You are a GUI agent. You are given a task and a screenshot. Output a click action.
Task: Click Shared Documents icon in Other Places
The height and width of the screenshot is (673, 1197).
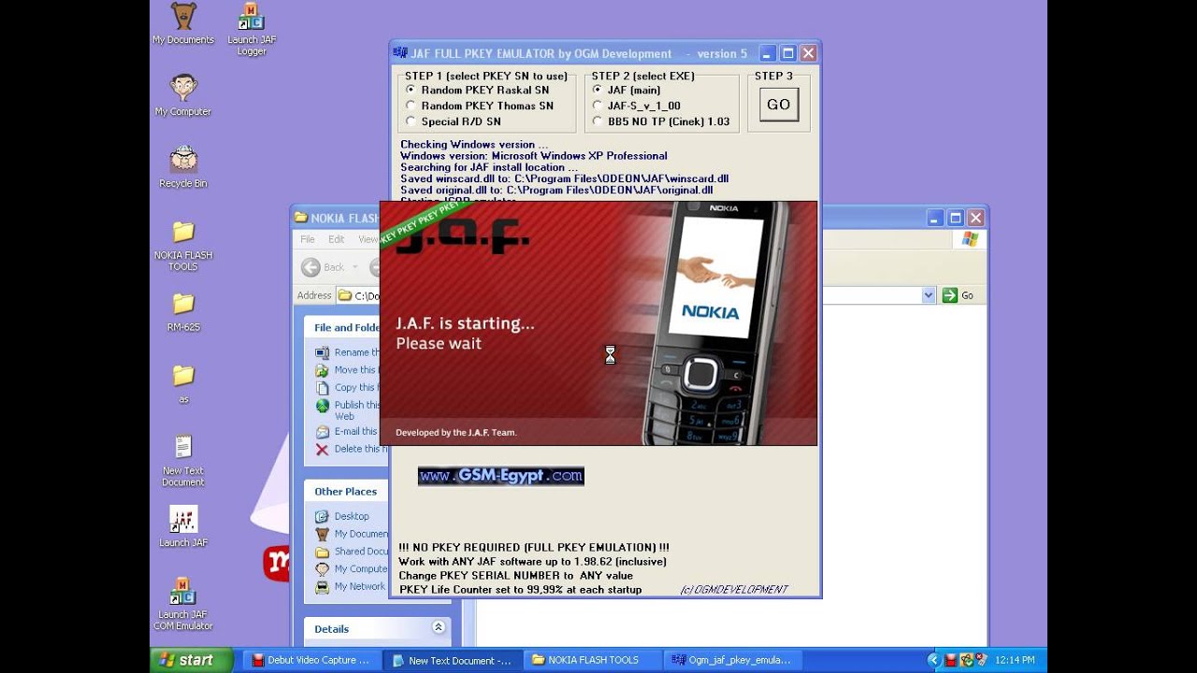[x=322, y=551]
